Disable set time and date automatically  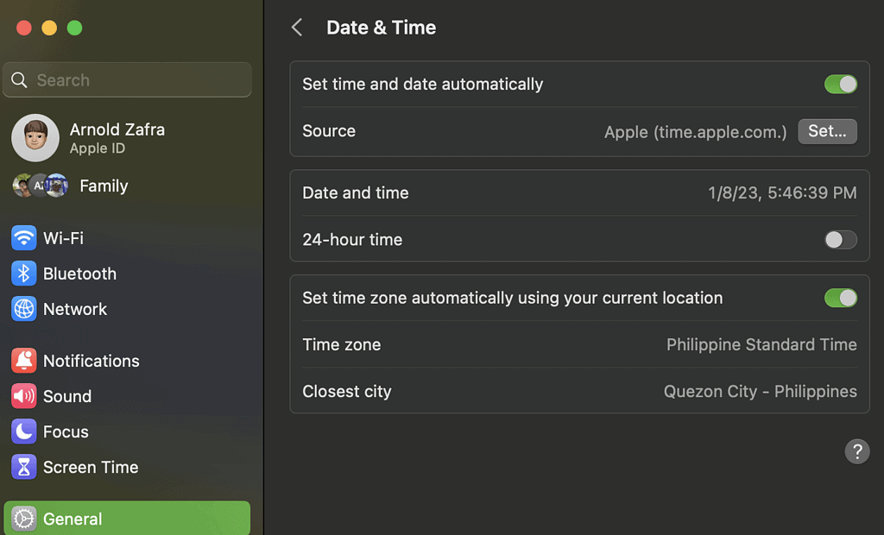pyautogui.click(x=840, y=85)
